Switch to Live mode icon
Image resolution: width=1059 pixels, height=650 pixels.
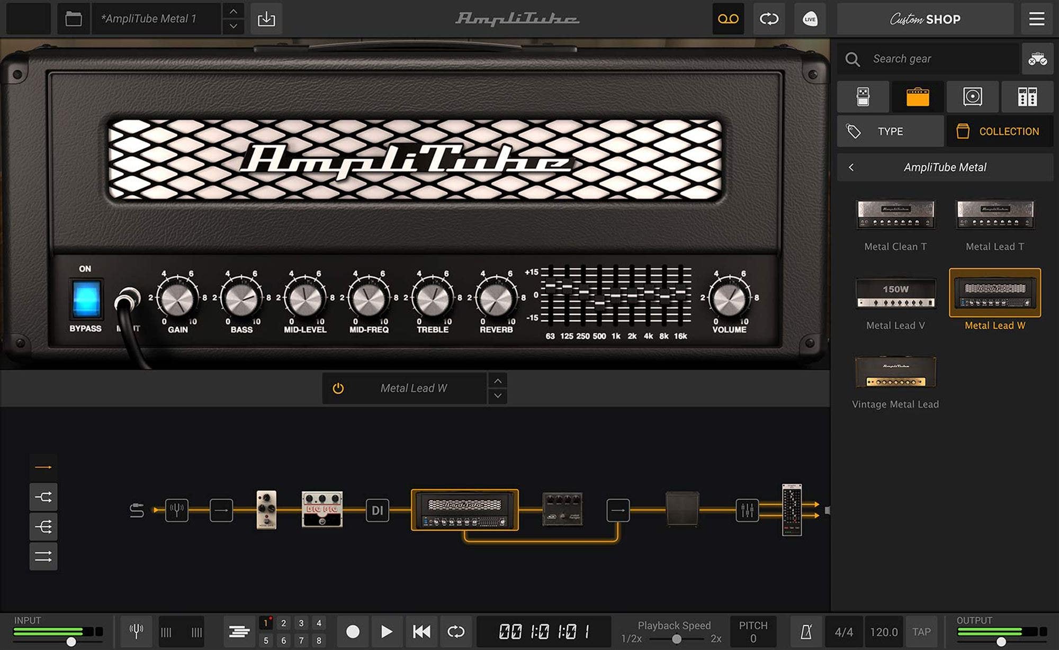[x=810, y=19]
